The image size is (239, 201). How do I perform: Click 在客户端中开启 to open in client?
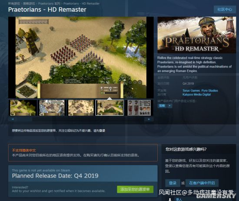(202, 183)
